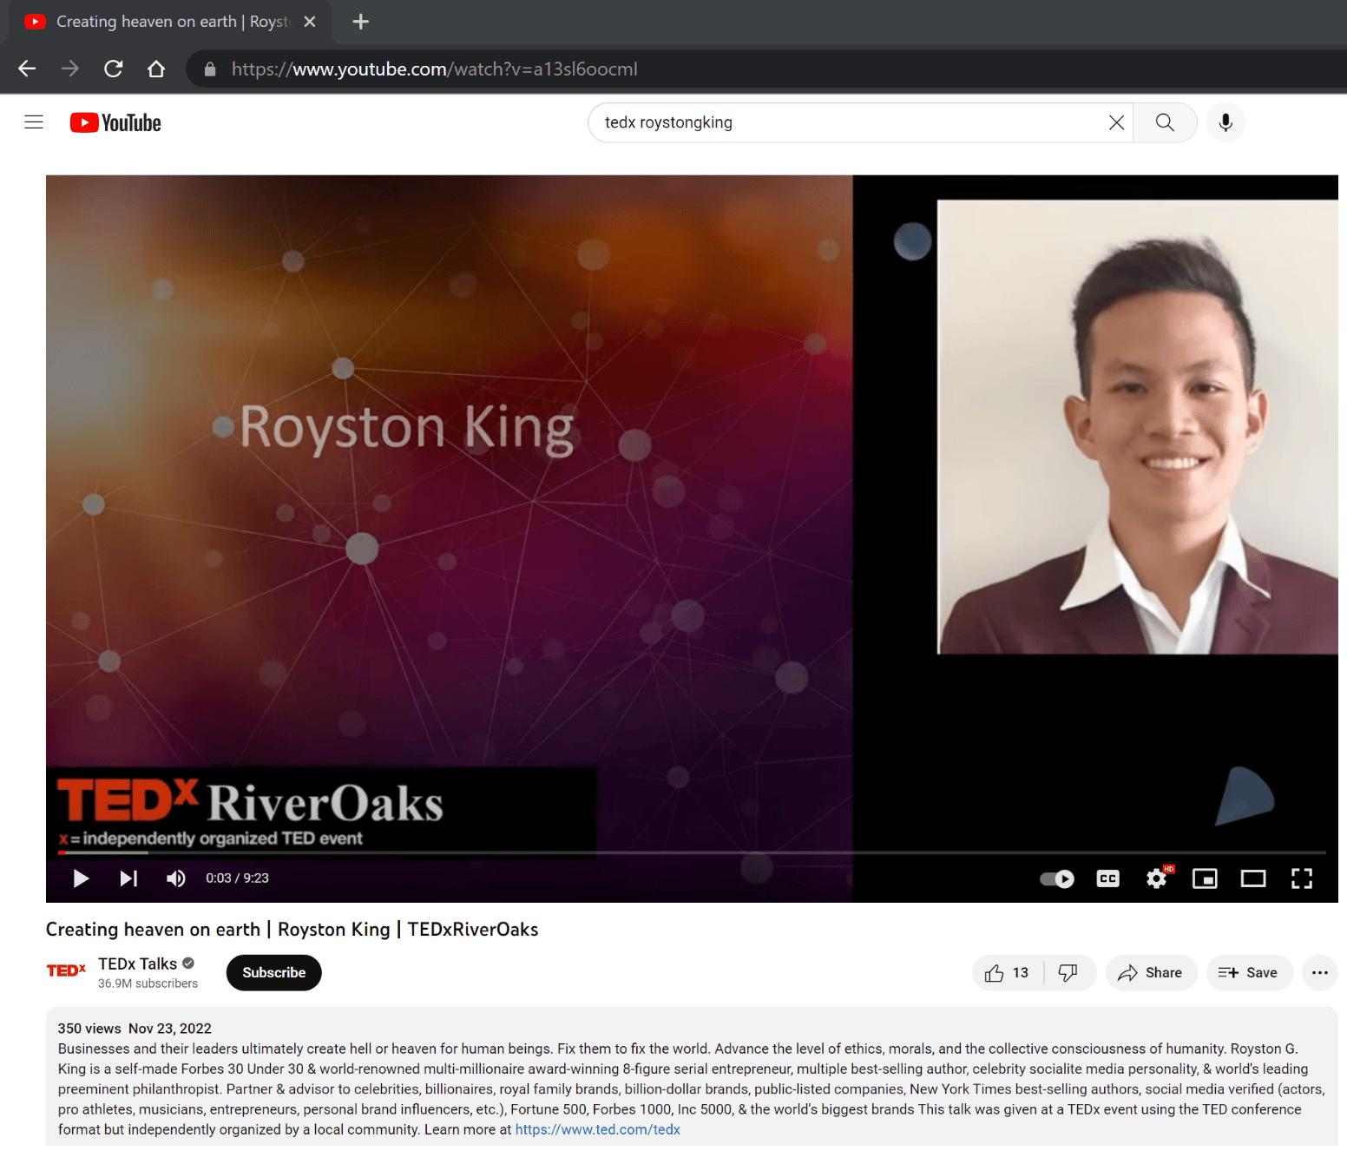The width and height of the screenshot is (1347, 1151).
Task: Subscribe to TEDx Talks channel
Action: click(x=273, y=973)
